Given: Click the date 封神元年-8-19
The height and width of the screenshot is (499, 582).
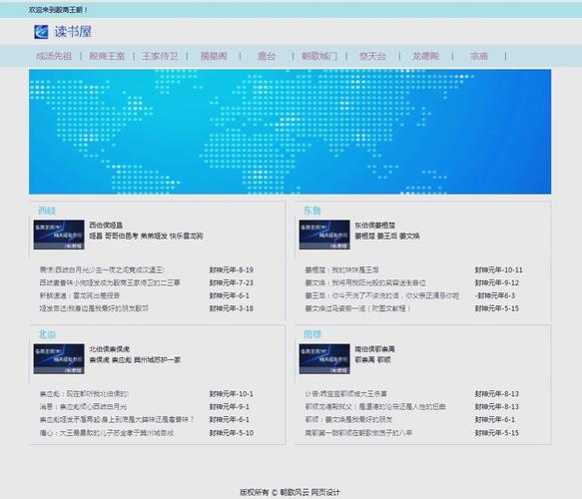Looking at the screenshot, I should pyautogui.click(x=232, y=269).
